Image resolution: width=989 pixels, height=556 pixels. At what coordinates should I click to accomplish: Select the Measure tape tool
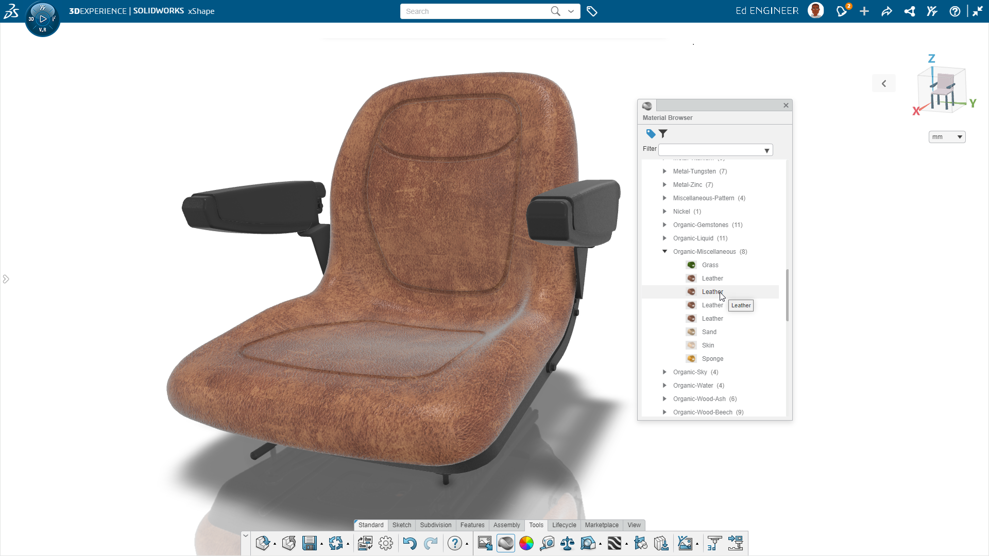point(547,543)
